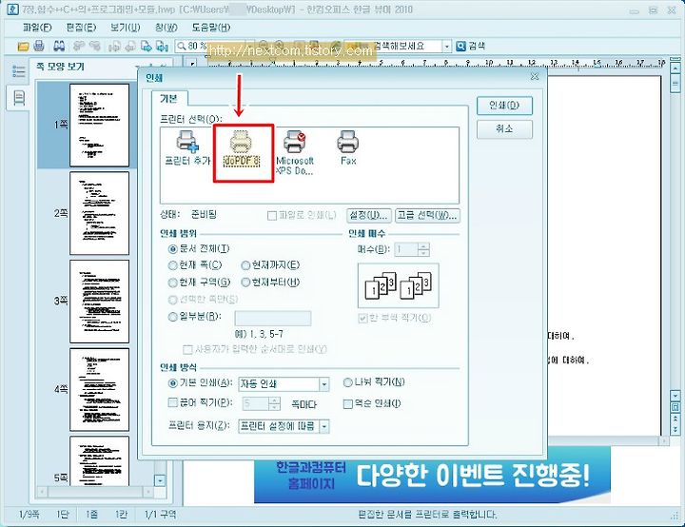Open the 프린터 용지 paper dropdown
685x527 pixels.
pyautogui.click(x=323, y=426)
